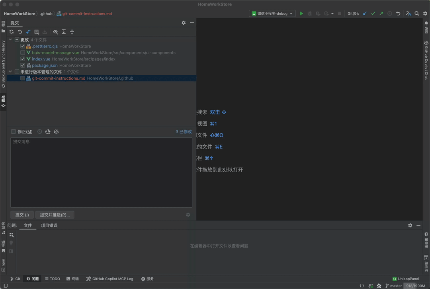
Task: Check the 未进行版本管理的文件 group checkbox
Action: pos(17,72)
